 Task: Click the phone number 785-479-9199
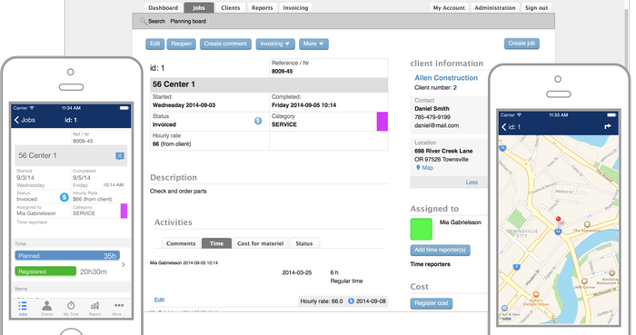pyautogui.click(x=432, y=117)
